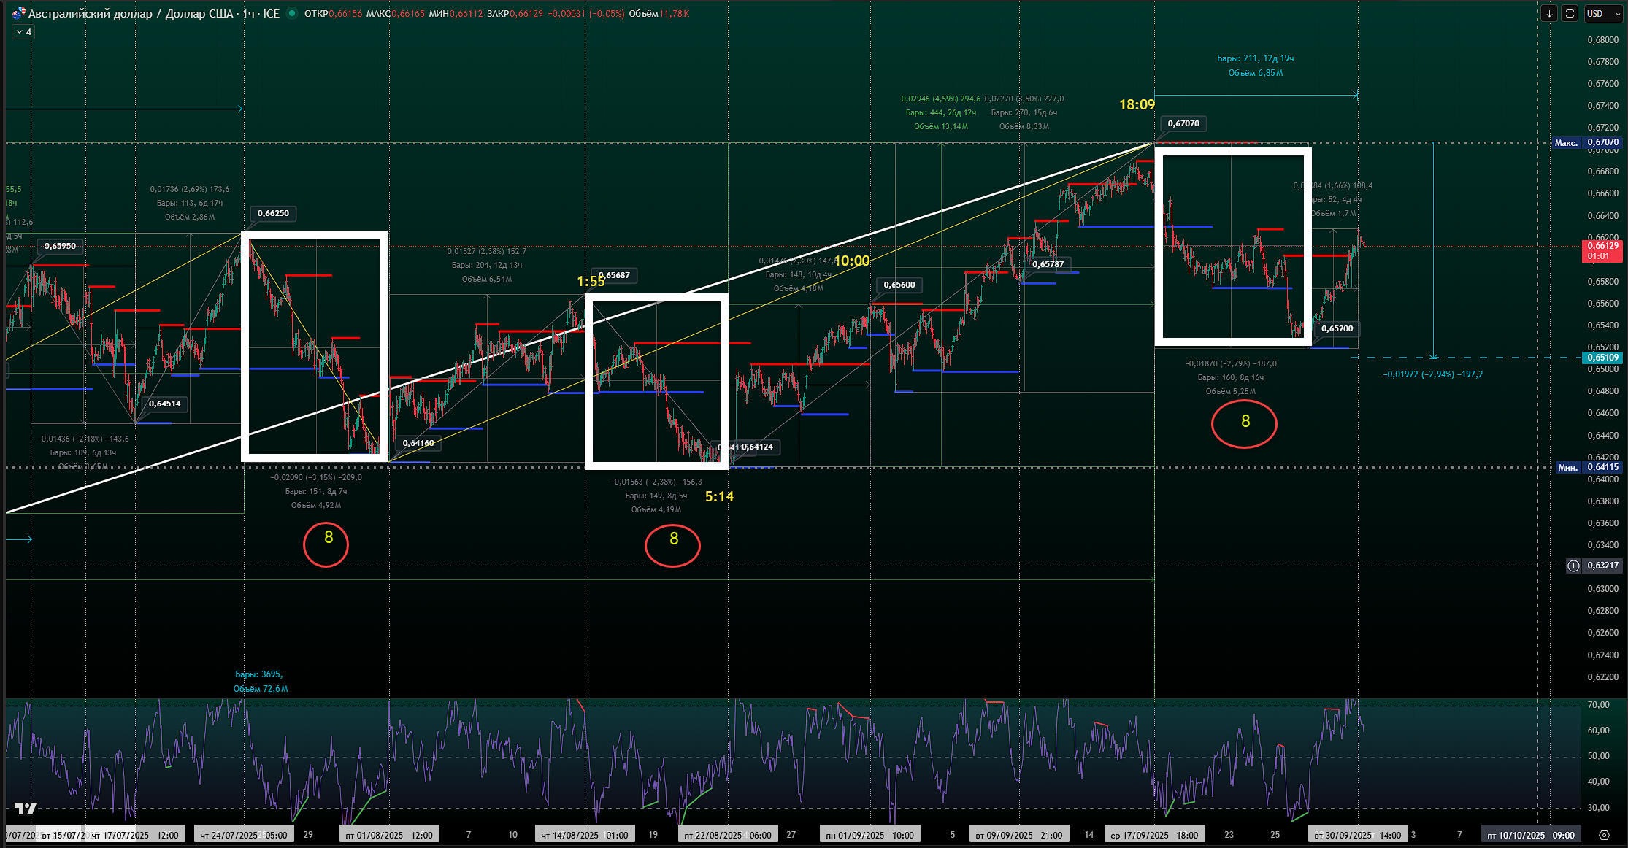Select the 10/10/2025 09:00 date label on time axis
This screenshot has height=848, width=1628.
tap(1532, 835)
